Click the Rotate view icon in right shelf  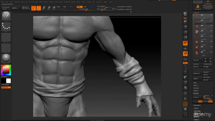click(185, 88)
